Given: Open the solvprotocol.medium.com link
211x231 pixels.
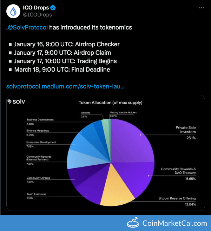Looking at the screenshot, I should point(65,86).
